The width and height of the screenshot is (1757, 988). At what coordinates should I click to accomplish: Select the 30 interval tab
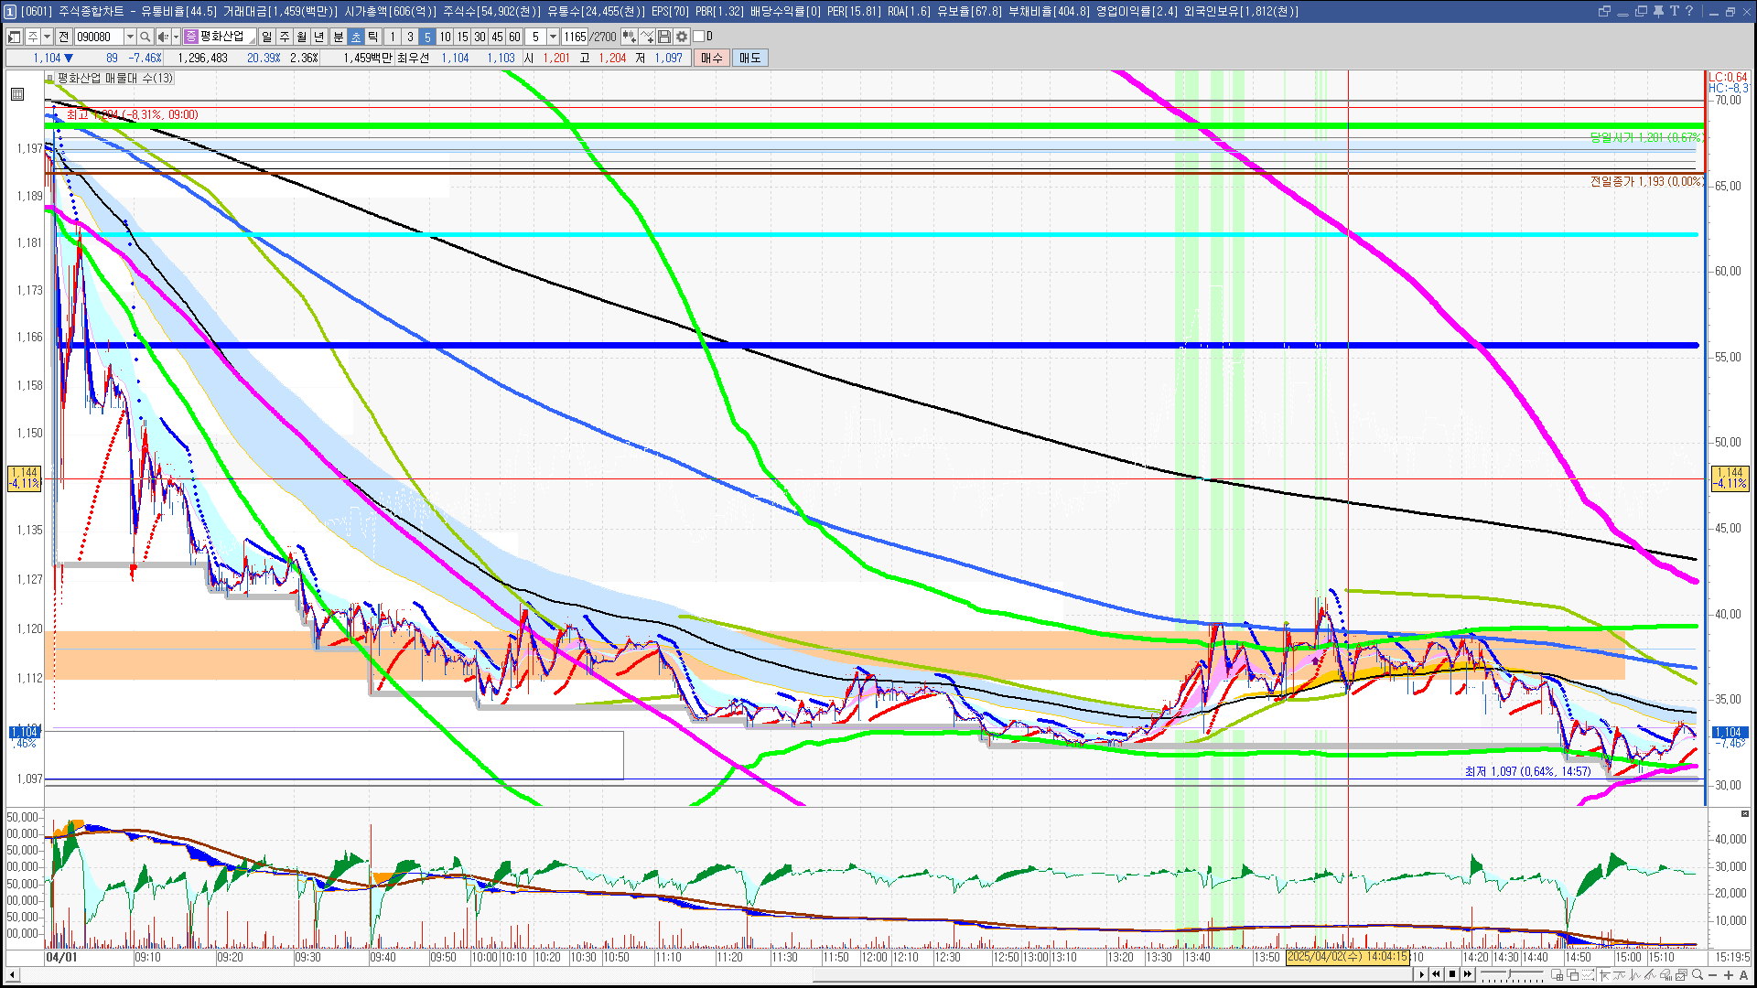(480, 37)
